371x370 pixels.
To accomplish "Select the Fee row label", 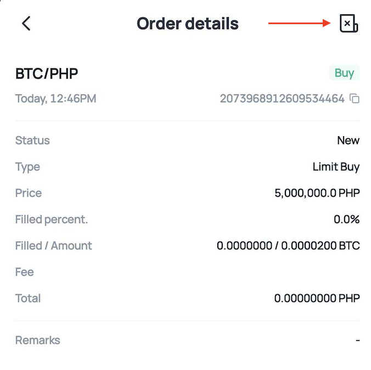I will 24,272.
